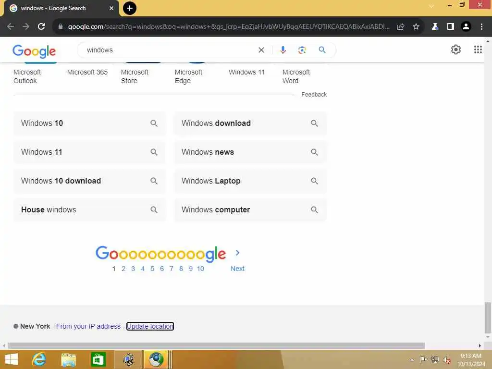Open File Explorer from taskbar

tap(69, 359)
